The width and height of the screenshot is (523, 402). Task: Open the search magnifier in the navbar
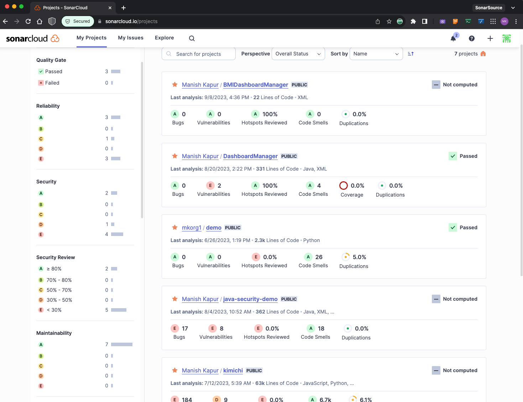[x=192, y=38]
